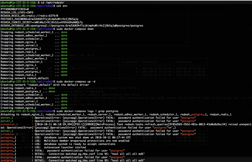Click 'Removing redash_nginx_1' line
The height and width of the screenshot is (162, 252).
(x=34, y=65)
